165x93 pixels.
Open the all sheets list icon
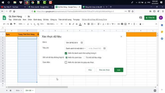(11, 90)
